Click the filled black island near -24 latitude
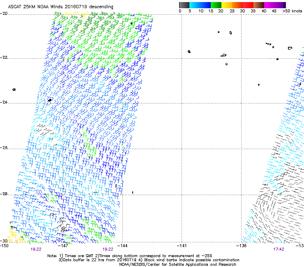This screenshot has width=304, height=267. tap(50, 100)
